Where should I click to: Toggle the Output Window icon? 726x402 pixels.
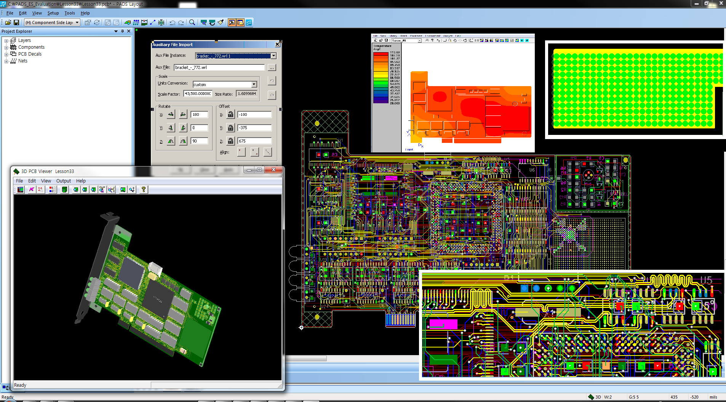(232, 22)
